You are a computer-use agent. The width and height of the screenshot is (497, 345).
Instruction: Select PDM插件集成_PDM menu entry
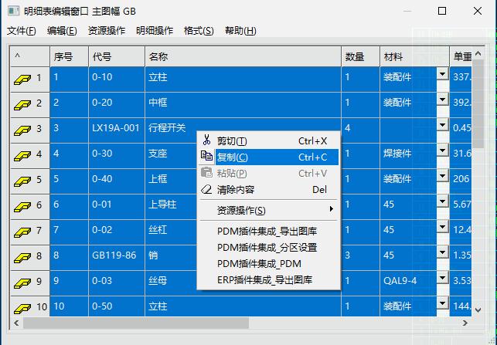(x=269, y=264)
